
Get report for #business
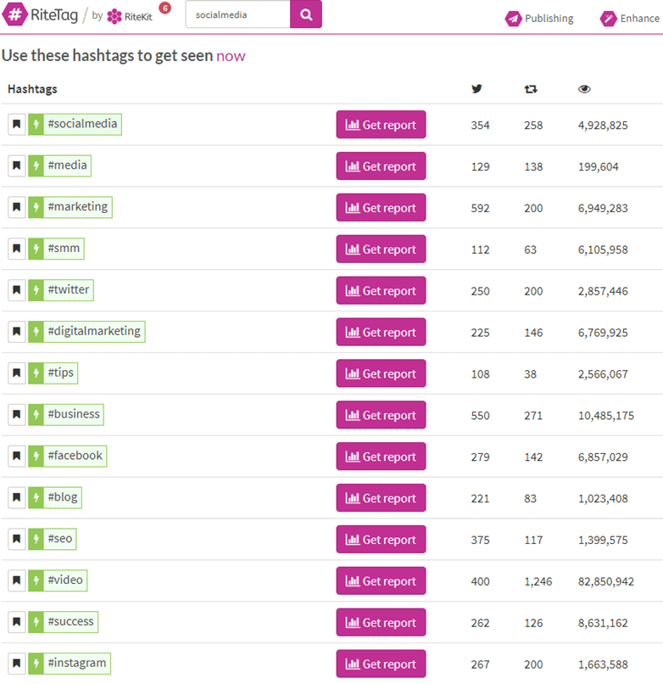(381, 415)
